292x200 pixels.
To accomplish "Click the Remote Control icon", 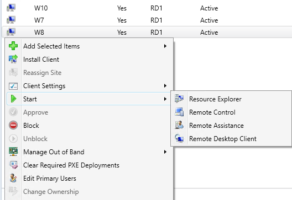I will 179,112.
